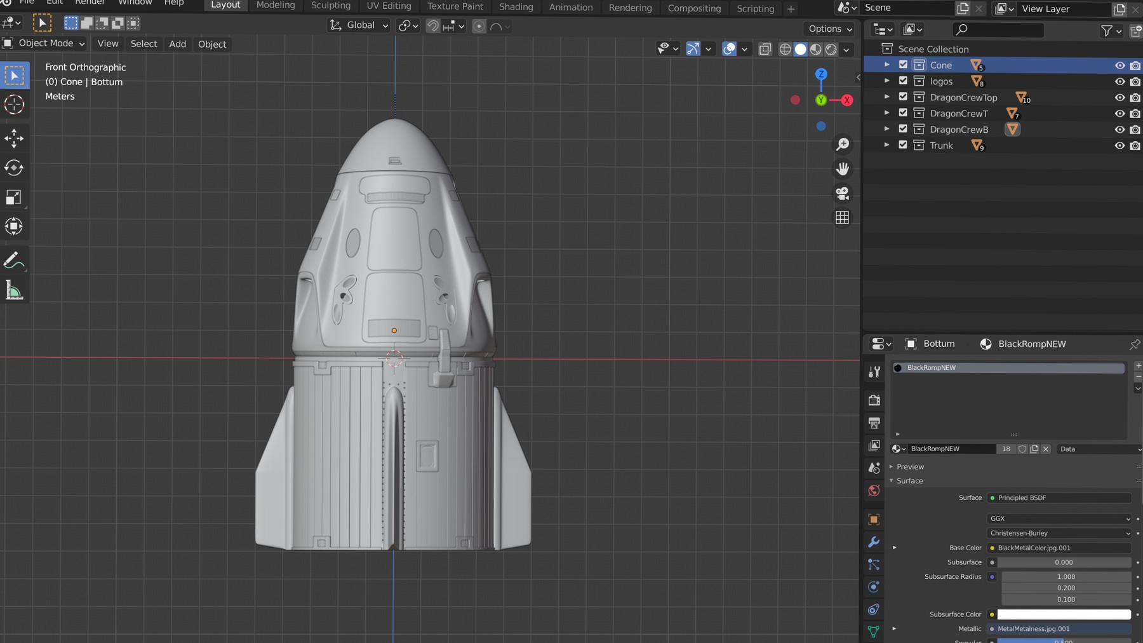Activate the Move tool in the left toolbar
The width and height of the screenshot is (1143, 643).
(14, 138)
